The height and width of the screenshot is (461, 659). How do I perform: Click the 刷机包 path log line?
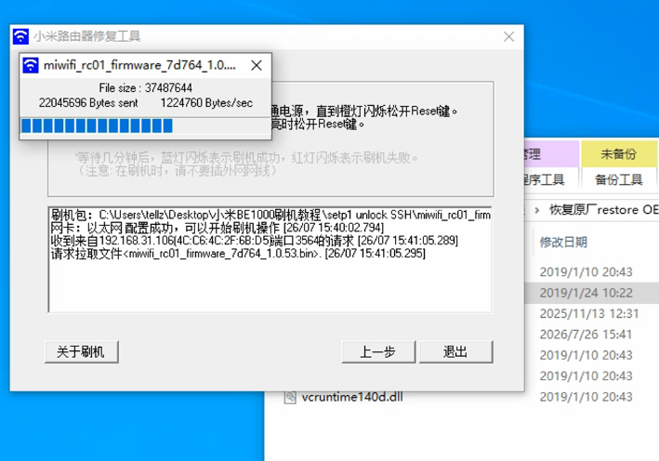click(270, 215)
